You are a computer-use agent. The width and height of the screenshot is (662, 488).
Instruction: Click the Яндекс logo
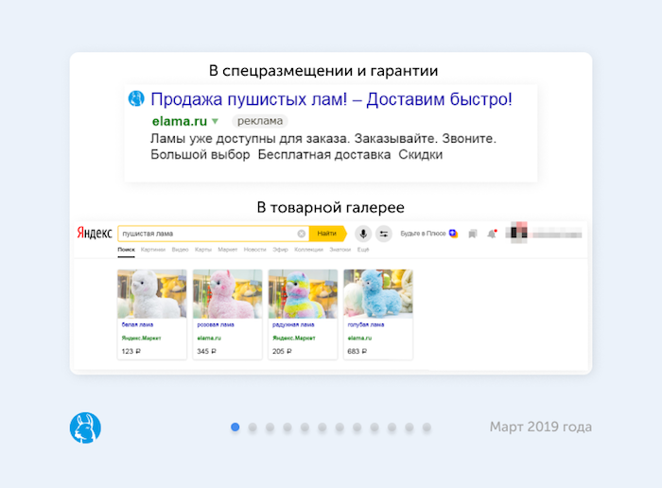click(x=95, y=233)
